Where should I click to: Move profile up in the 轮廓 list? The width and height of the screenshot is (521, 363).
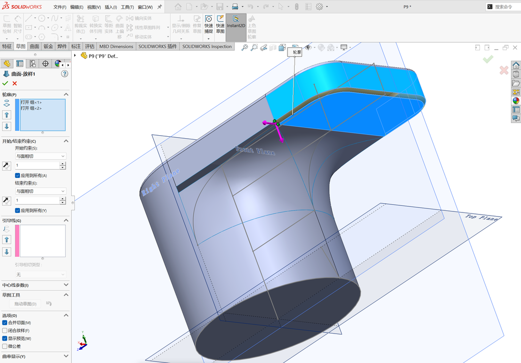(7, 115)
